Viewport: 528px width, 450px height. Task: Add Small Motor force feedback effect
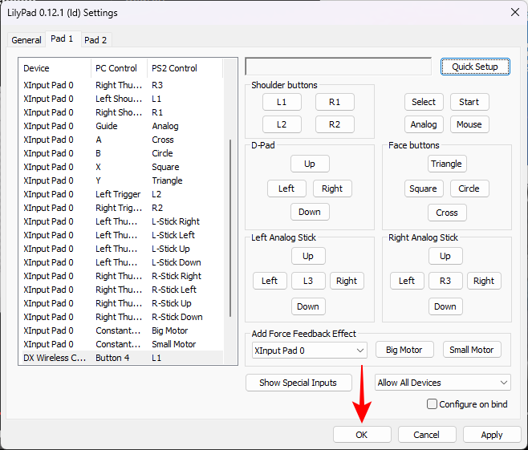[x=472, y=350]
